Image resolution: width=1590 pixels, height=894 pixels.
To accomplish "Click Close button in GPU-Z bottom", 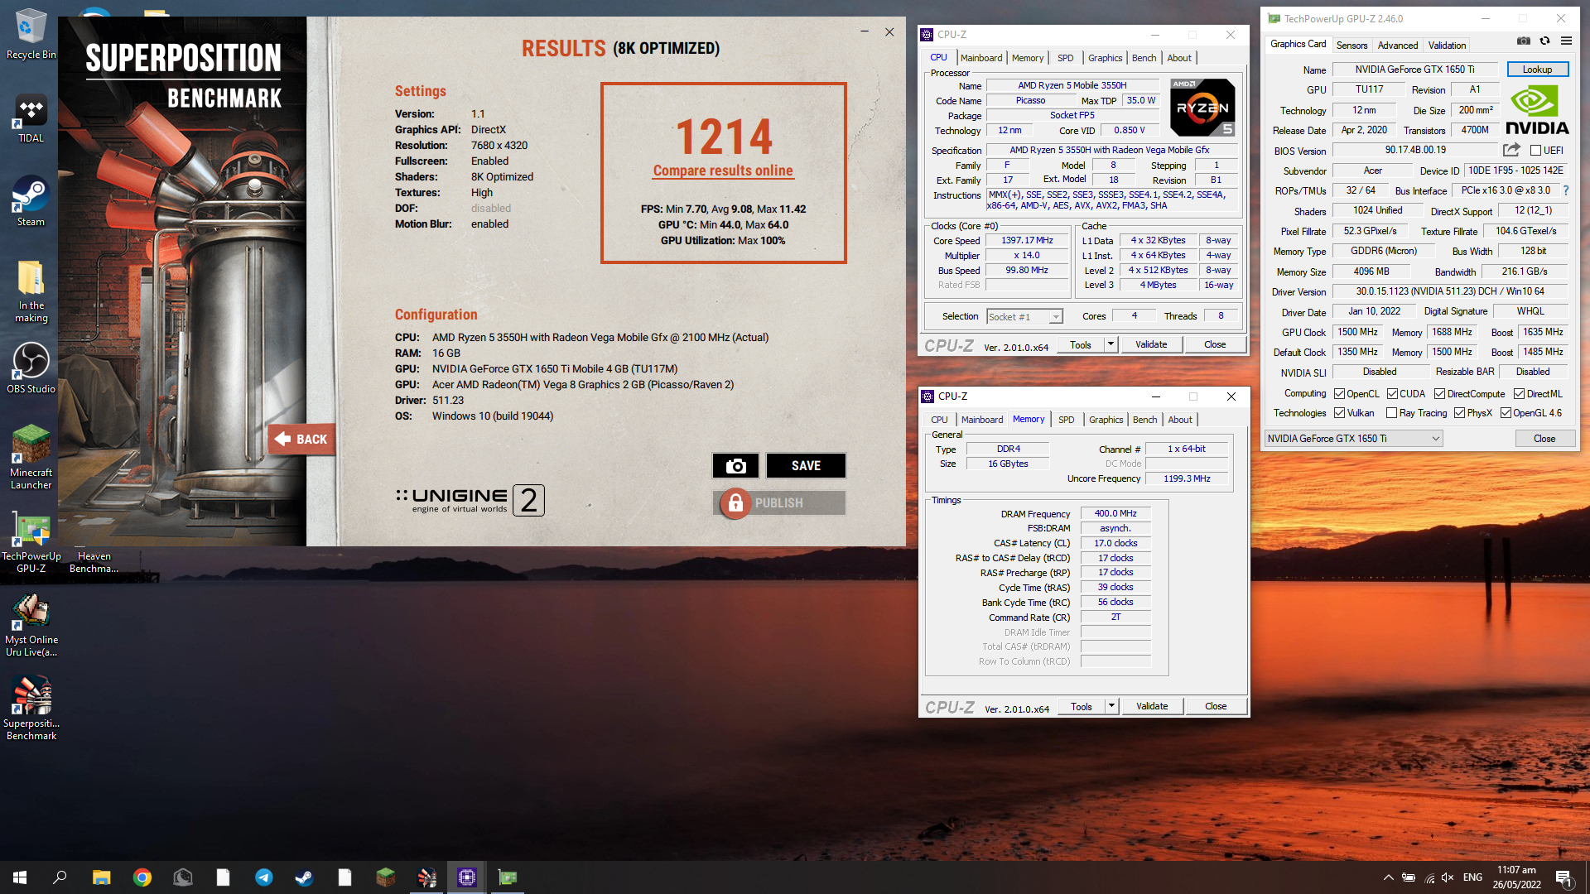I will pyautogui.click(x=1544, y=439).
